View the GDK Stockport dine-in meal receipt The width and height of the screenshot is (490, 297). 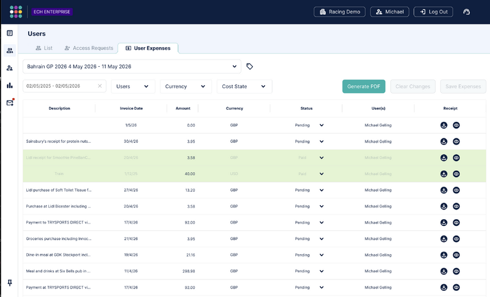[456, 255]
